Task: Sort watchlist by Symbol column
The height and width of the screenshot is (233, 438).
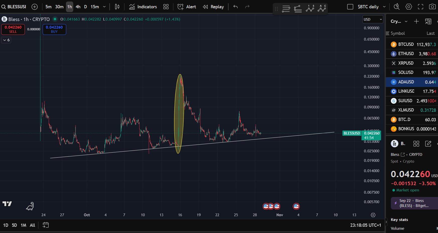Action: [x=398, y=33]
